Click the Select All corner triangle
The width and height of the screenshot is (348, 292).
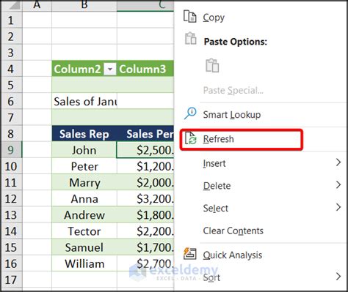coord(14,5)
